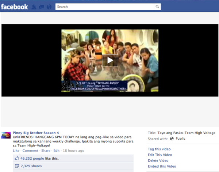
Task: Click Edit under the post
Action: [57, 151]
